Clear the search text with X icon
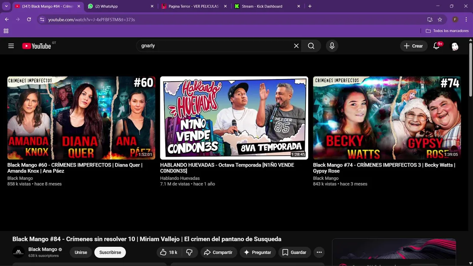Screen dimensions: 473x266 pyautogui.click(x=296, y=46)
